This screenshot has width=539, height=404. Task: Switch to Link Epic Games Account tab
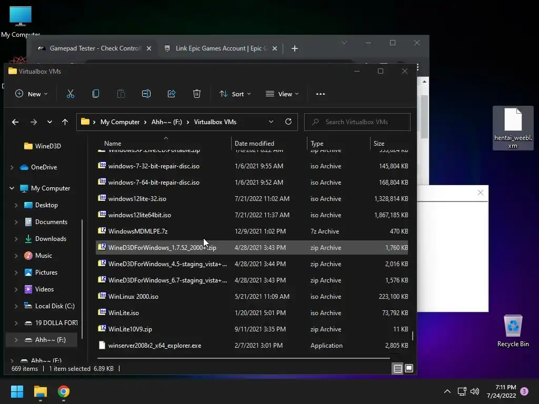coord(221,48)
